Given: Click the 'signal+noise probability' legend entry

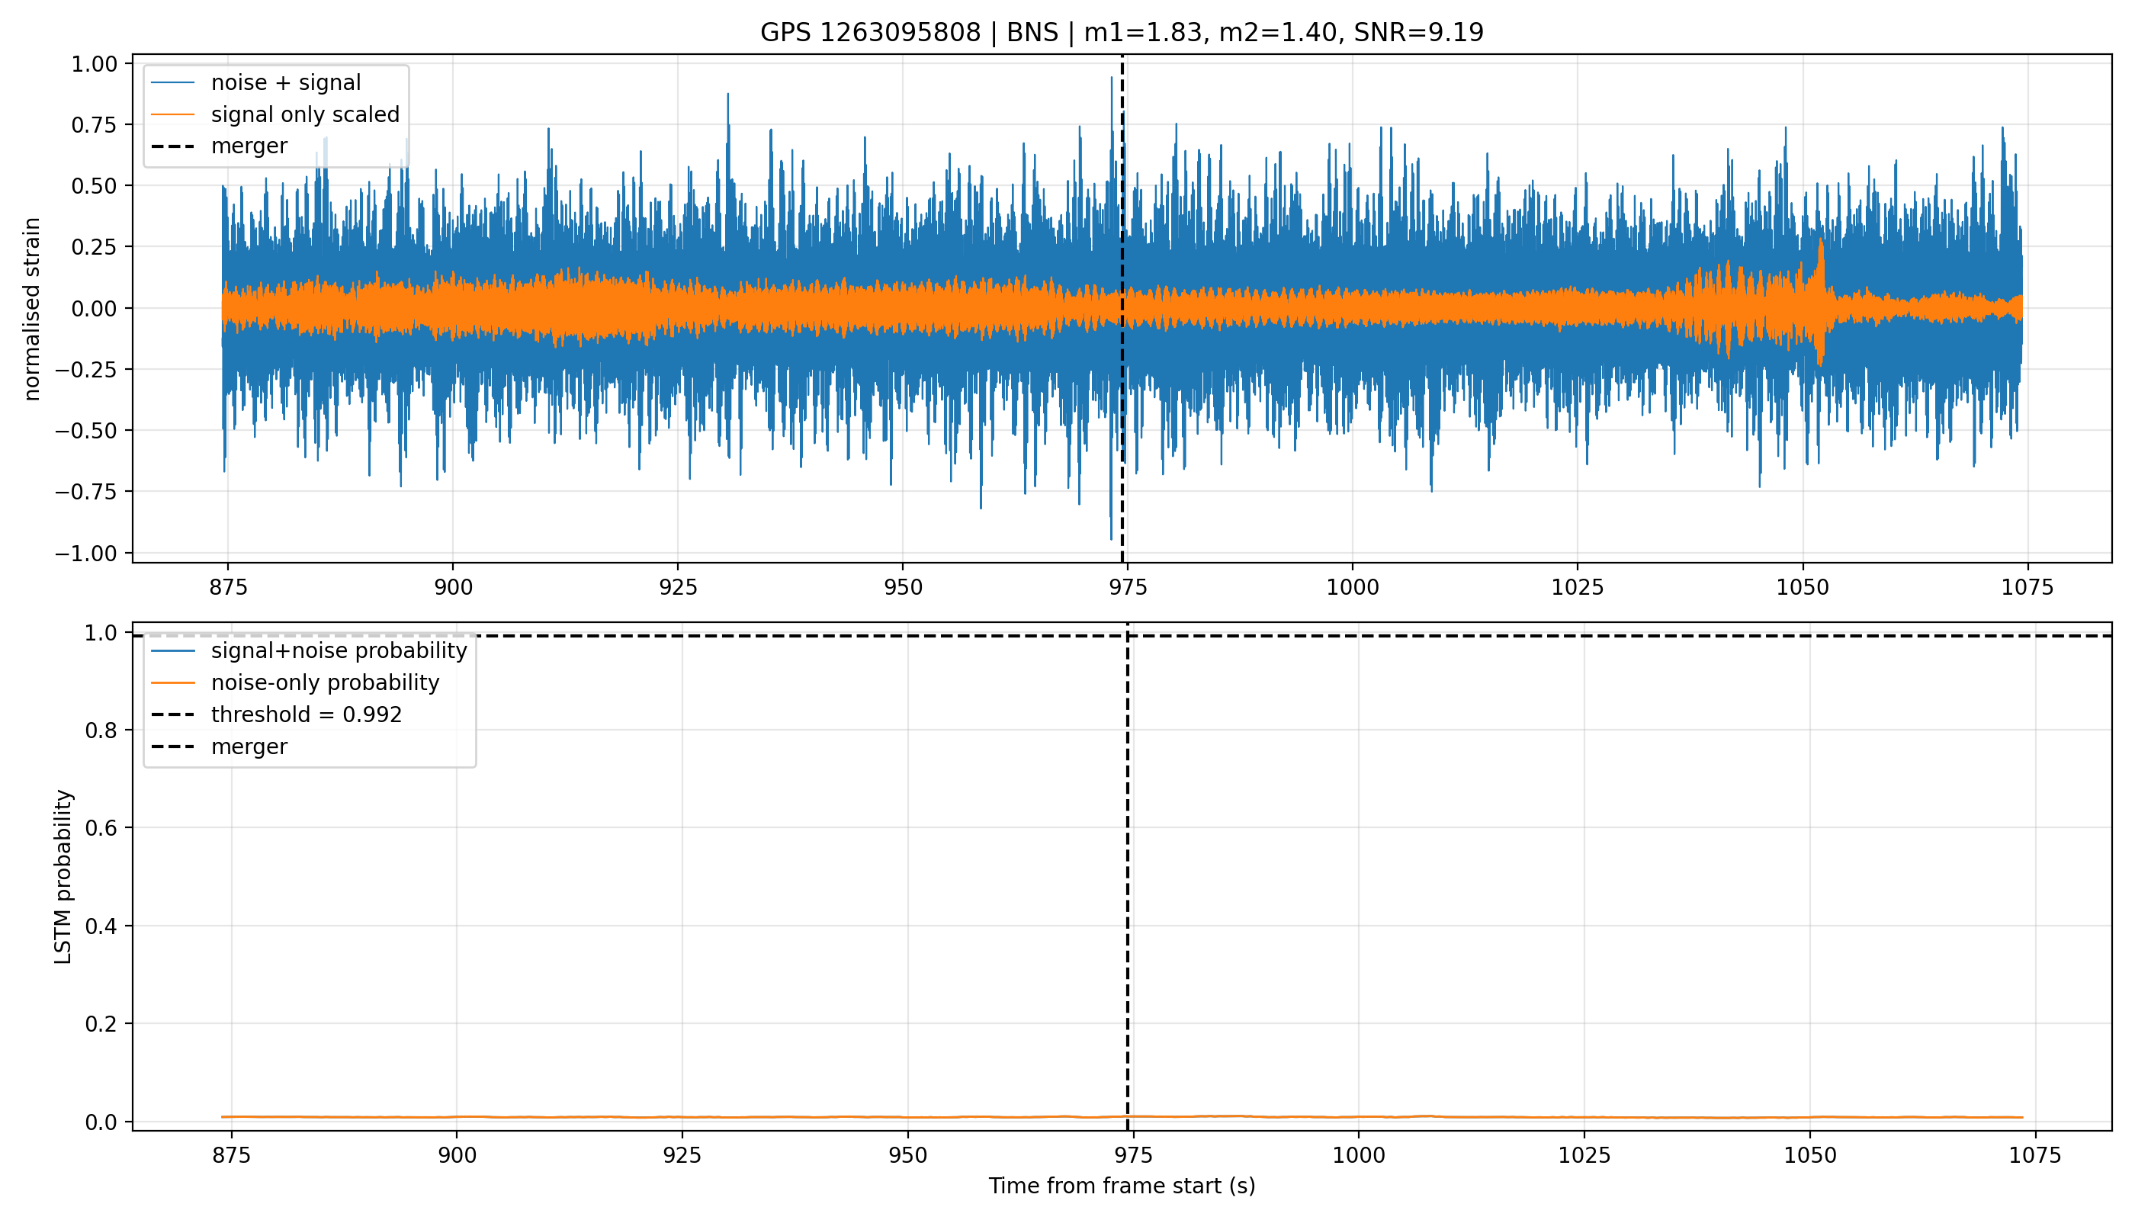Looking at the screenshot, I should tap(339, 651).
